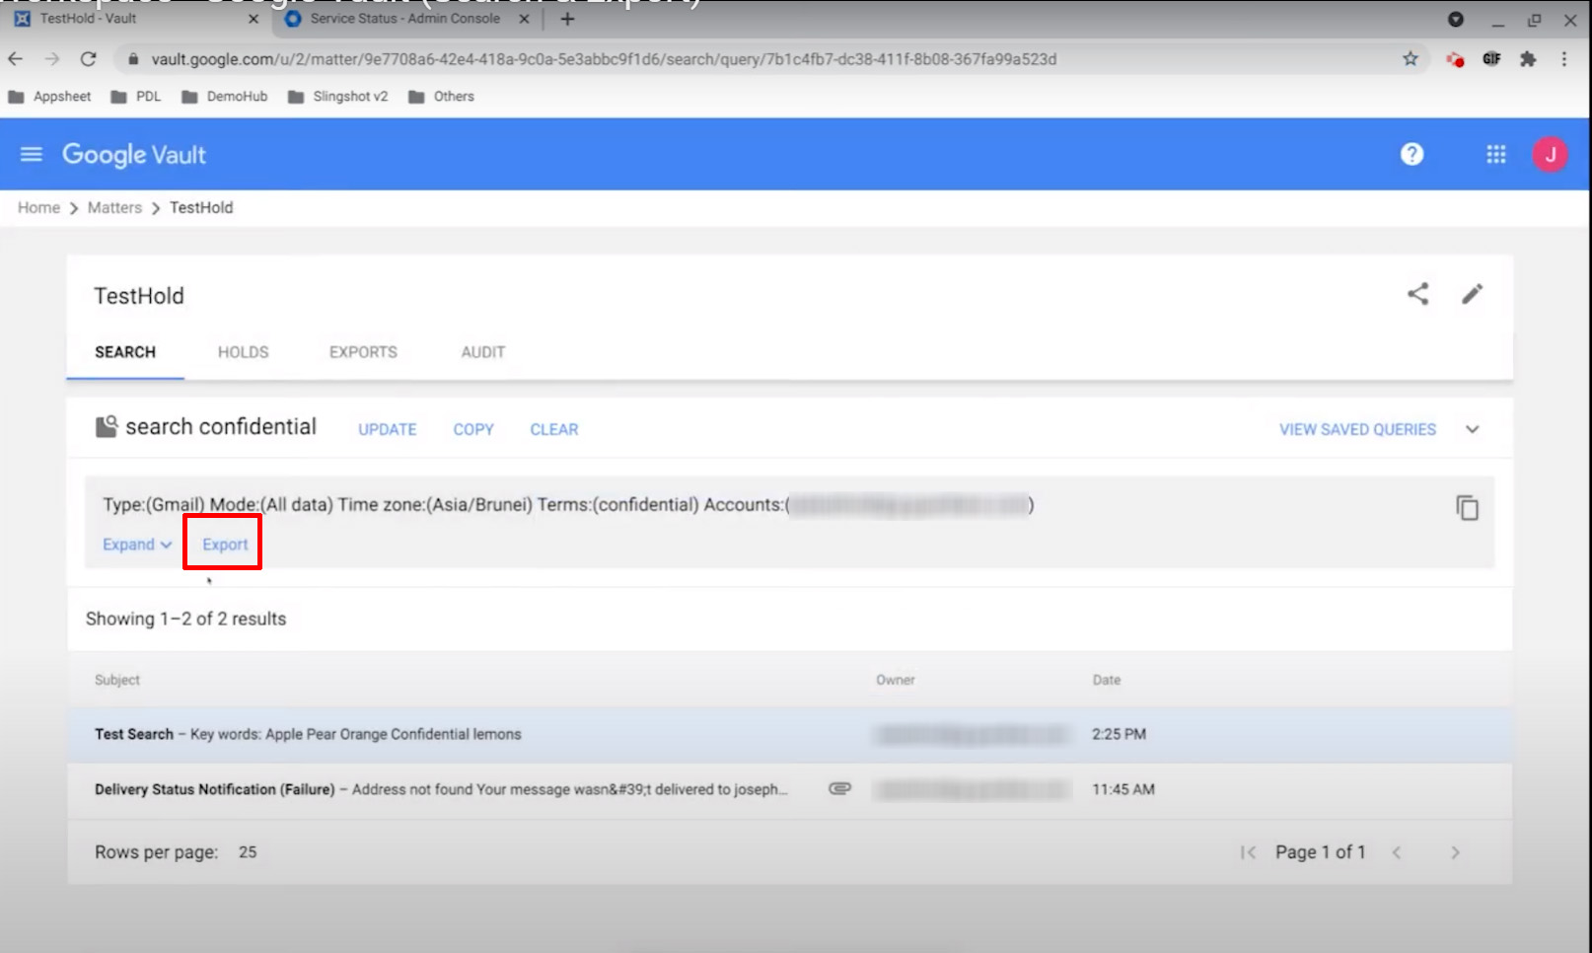The height and width of the screenshot is (953, 1592).
Task: Open Chrome's three-dot menu
Action: pos(1564,59)
